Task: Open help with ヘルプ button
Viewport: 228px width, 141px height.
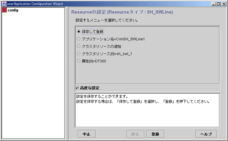Action: pyautogui.click(x=206, y=134)
